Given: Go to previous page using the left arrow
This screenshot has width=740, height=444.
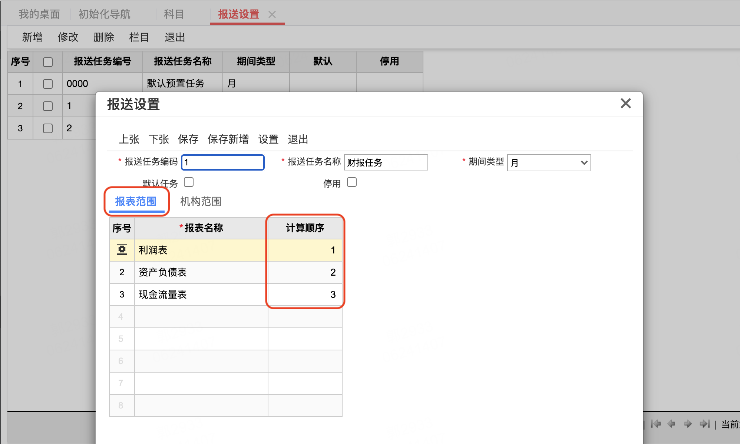Looking at the screenshot, I should pyautogui.click(x=671, y=424).
